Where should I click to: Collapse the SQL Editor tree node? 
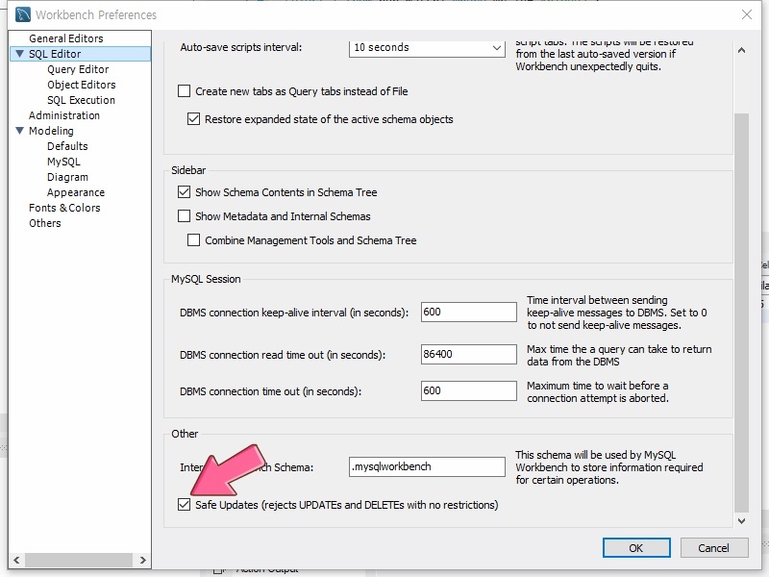pos(19,54)
